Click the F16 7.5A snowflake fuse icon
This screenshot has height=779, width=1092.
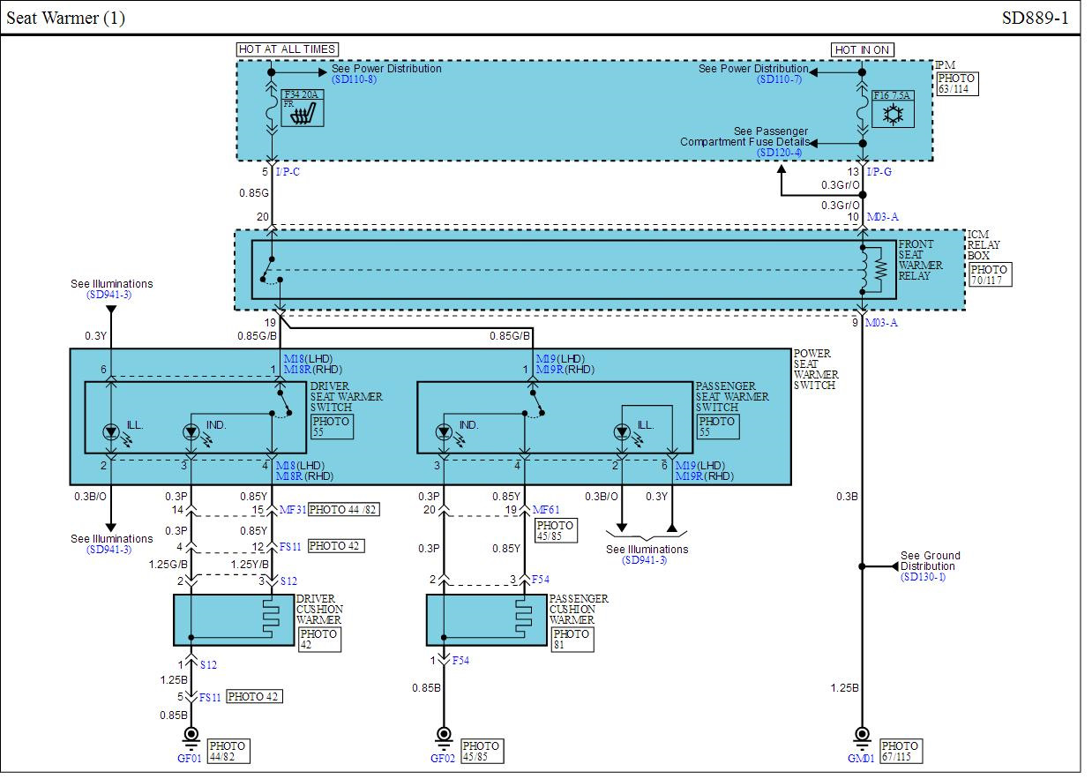pyautogui.click(x=893, y=108)
